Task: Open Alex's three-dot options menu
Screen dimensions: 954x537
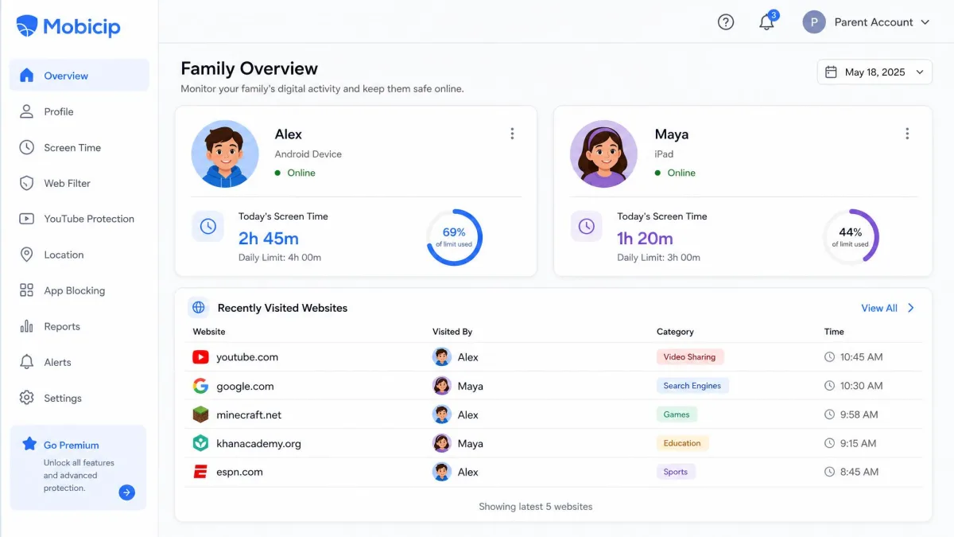Action: coord(512,134)
